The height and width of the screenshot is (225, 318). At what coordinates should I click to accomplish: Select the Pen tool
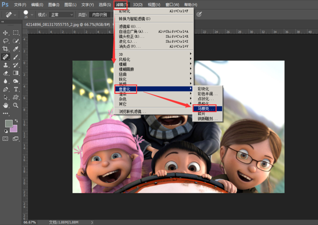6,89
